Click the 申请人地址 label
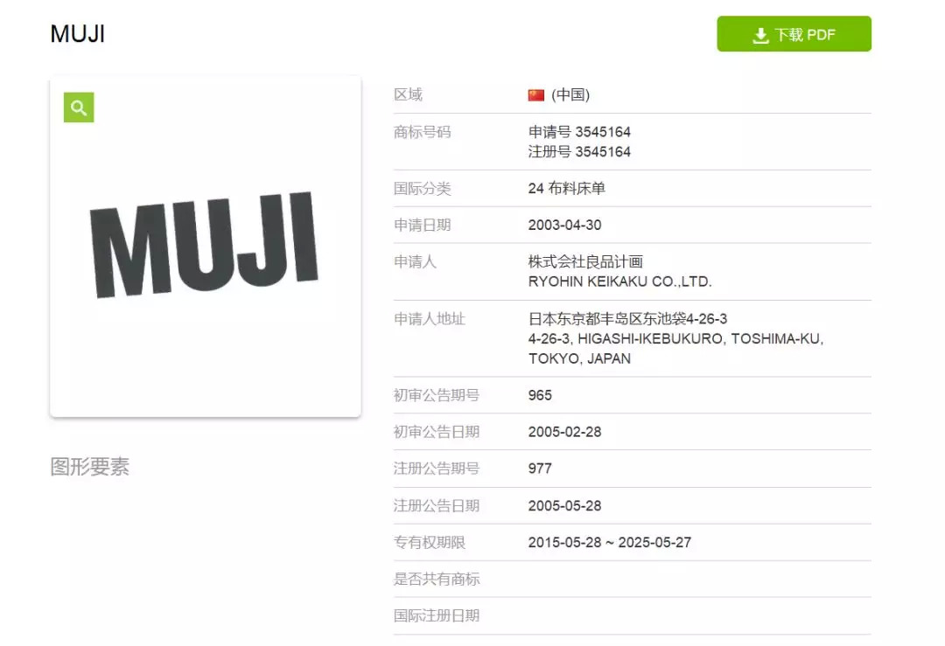 [x=429, y=319]
